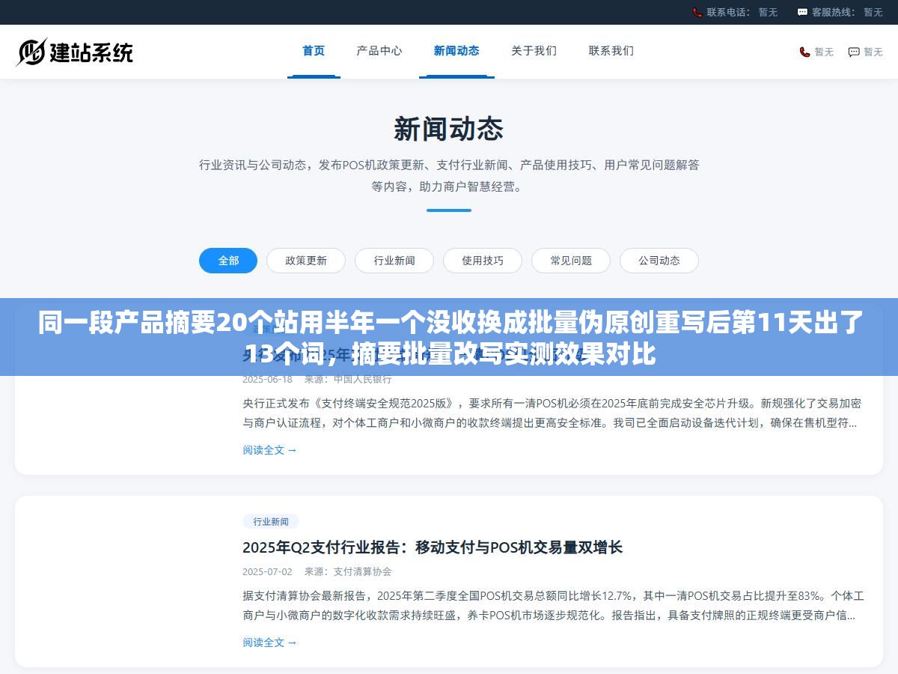Click the 建站系统 logo
Viewport: 898px width, 674px height.
click(x=75, y=52)
